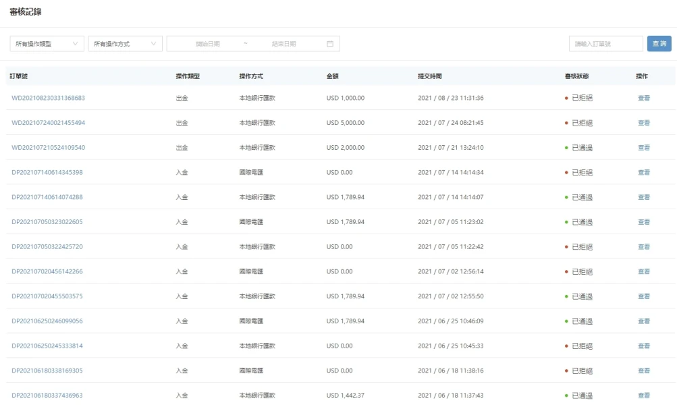The image size is (677, 405).
Task: Click the 開始日期 start date field
Action: point(208,44)
